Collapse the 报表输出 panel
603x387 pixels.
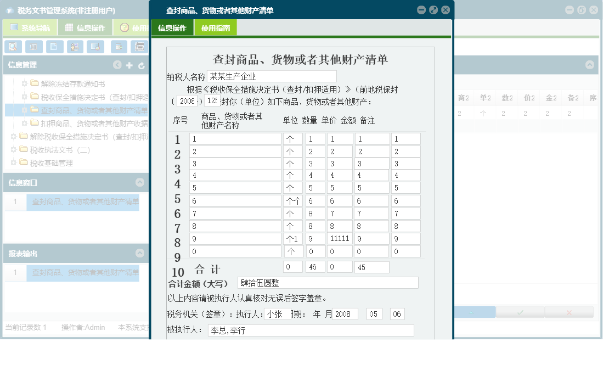point(139,253)
